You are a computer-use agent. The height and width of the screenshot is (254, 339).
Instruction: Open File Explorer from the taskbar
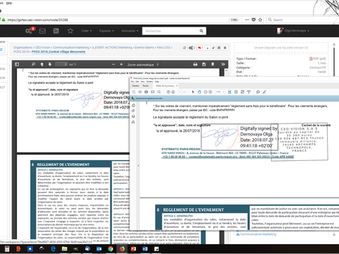[x=64, y=249]
